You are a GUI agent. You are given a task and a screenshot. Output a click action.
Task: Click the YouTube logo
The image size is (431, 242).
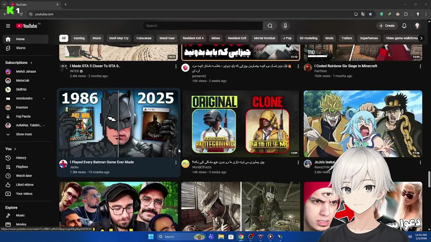click(x=27, y=26)
